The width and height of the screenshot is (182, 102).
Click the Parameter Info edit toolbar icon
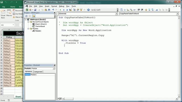(x=131, y=10)
